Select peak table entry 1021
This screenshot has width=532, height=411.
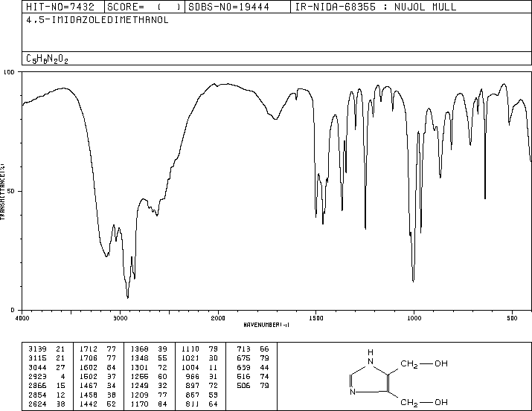pos(190,357)
